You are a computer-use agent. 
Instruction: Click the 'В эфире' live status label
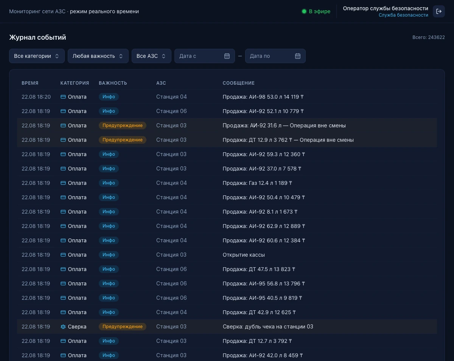pyautogui.click(x=320, y=11)
